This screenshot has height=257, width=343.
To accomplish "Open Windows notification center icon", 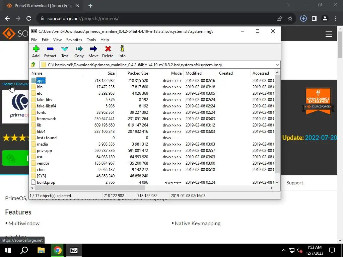I will pyautogui.click(x=332, y=250).
